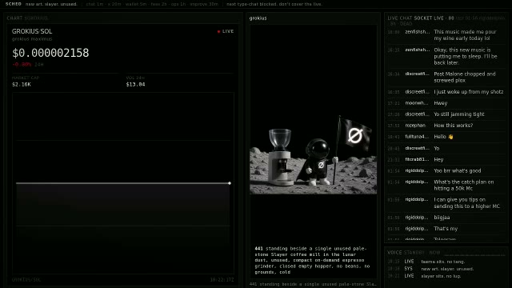Click the dim caption ticker below the art panel
This screenshot has height=288, width=512.
click(313, 284)
